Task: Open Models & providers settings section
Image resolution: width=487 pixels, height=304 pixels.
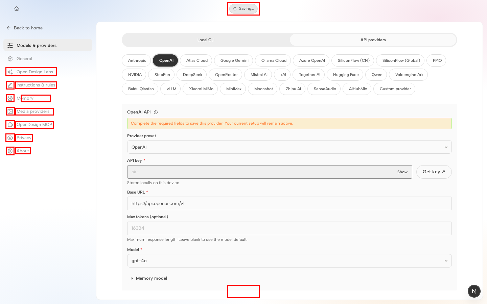Action: tap(48, 45)
